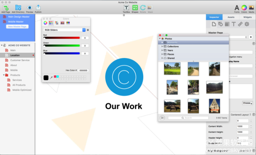Expand the Collections group in Photos
256x155 pixels.
[162, 46]
